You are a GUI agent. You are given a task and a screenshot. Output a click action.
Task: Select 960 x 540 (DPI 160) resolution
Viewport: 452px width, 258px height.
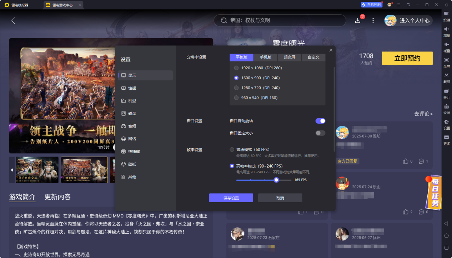point(236,98)
